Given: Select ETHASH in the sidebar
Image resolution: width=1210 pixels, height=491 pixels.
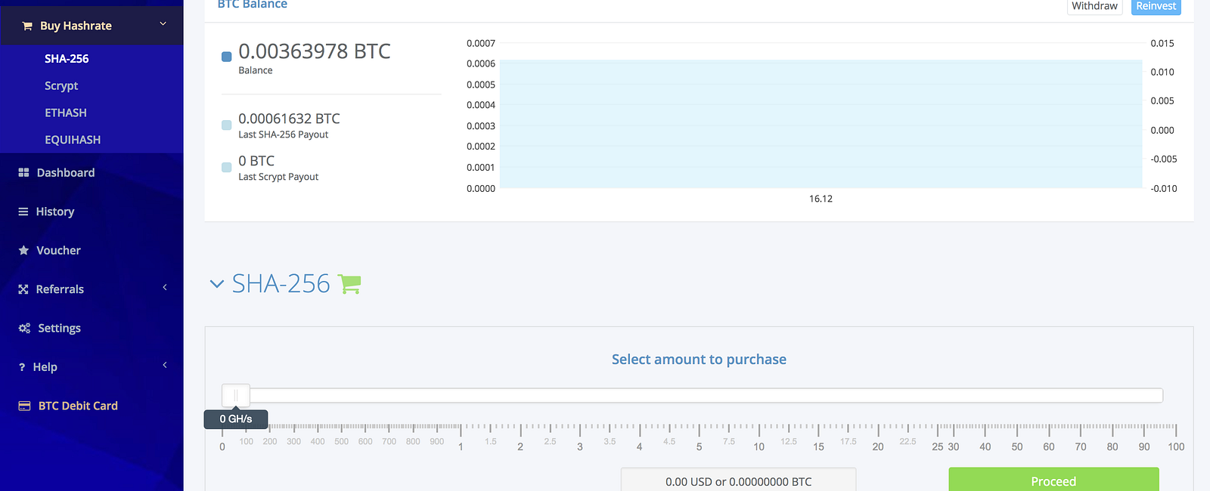Looking at the screenshot, I should [66, 113].
